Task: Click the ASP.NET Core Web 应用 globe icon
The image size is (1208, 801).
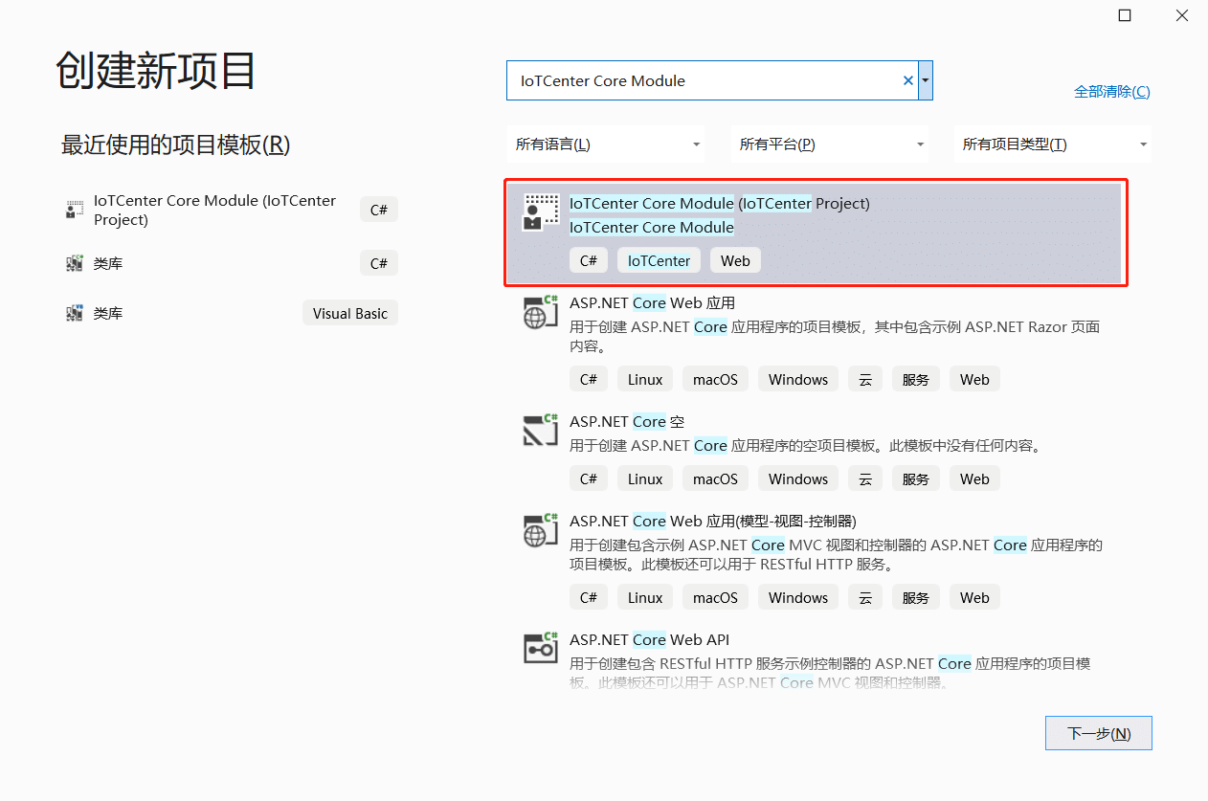Action: point(540,312)
